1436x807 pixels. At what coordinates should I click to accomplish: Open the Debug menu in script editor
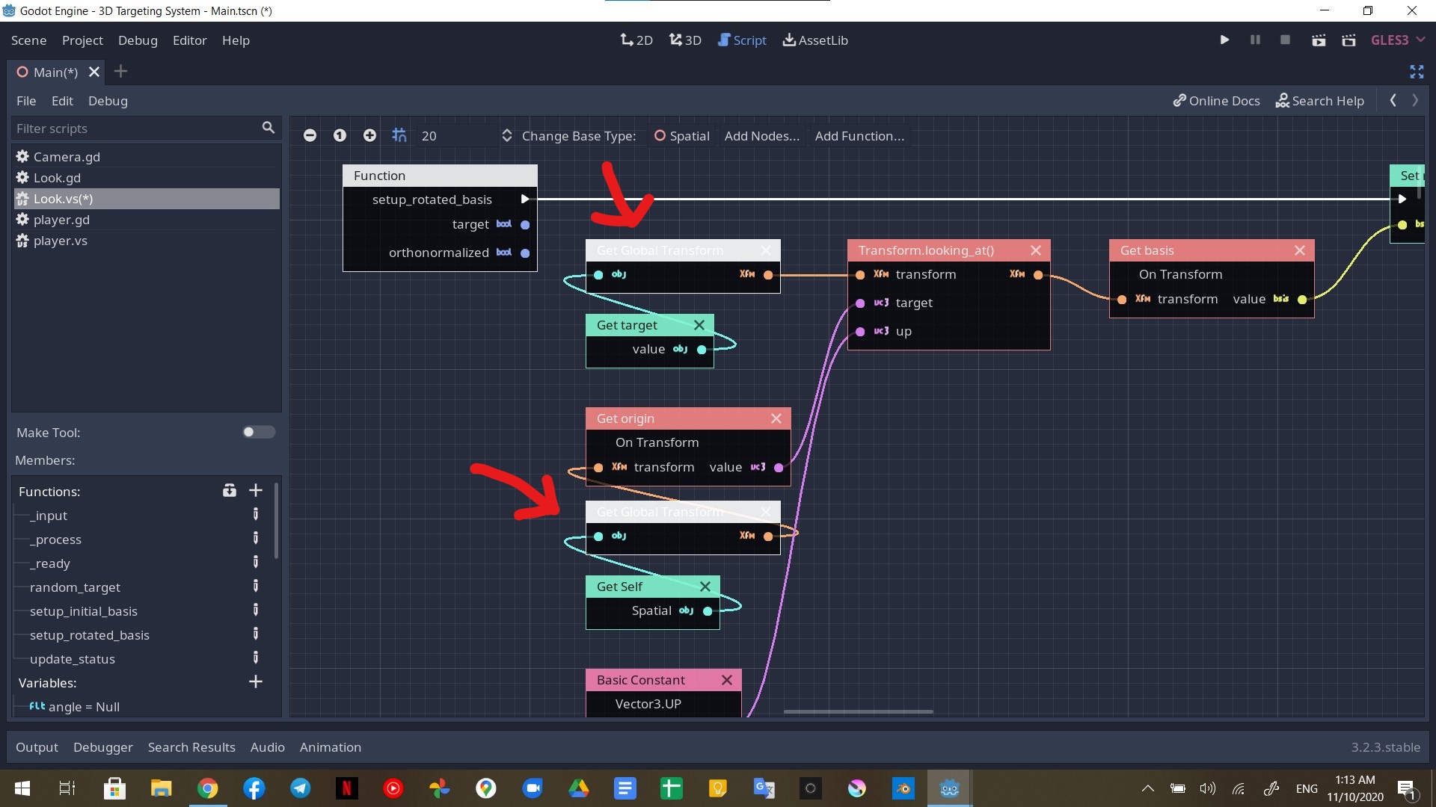pyautogui.click(x=107, y=101)
